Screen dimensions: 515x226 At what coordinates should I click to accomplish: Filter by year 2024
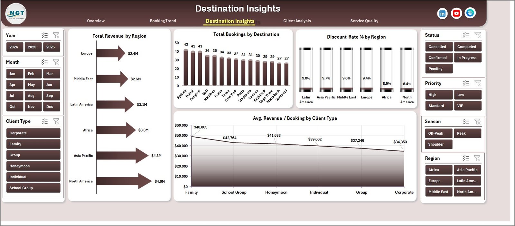coord(14,47)
